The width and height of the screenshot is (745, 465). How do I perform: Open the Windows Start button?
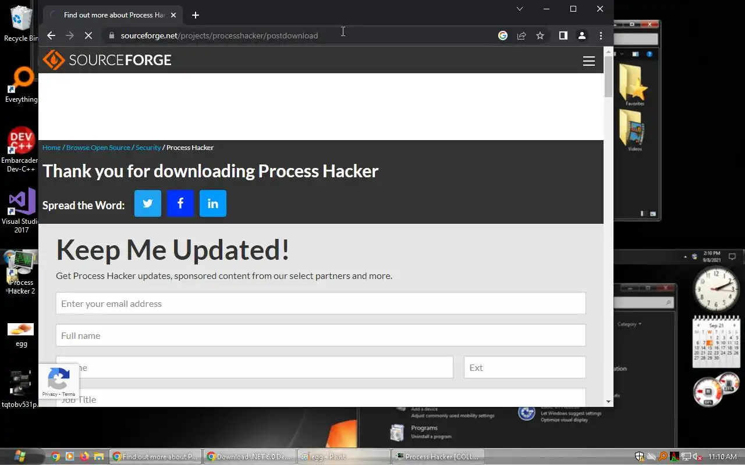point(20,456)
